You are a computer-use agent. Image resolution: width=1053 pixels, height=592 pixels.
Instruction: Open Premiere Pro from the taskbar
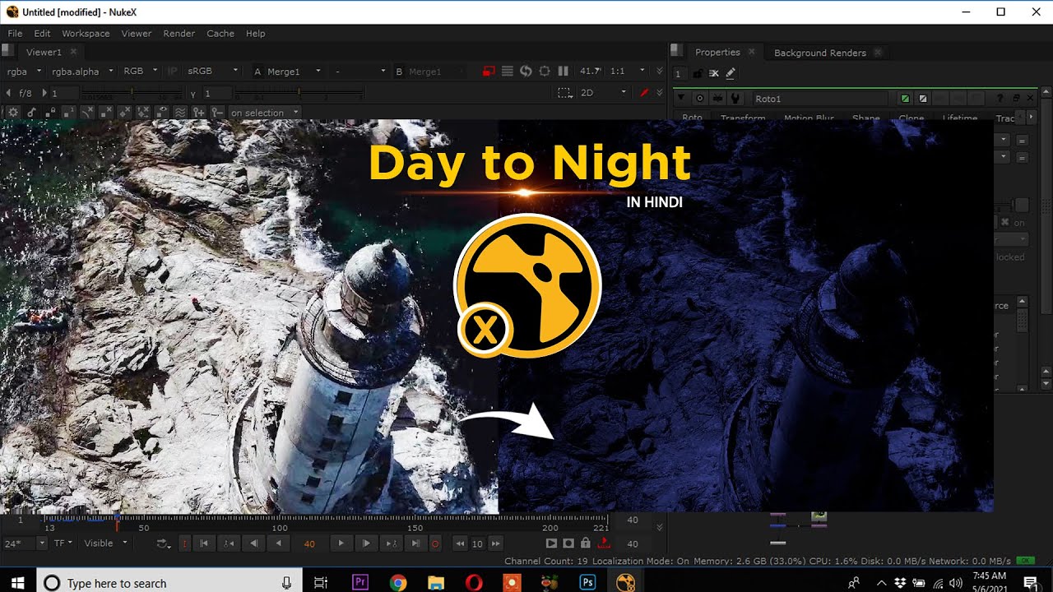pos(360,582)
